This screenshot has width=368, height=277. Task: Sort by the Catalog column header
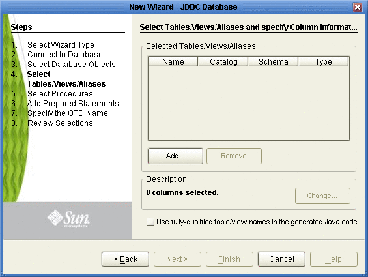click(223, 61)
